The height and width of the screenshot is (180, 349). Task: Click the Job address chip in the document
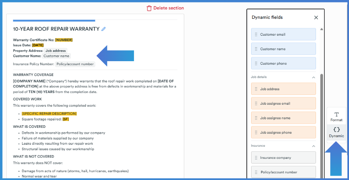tap(56, 51)
